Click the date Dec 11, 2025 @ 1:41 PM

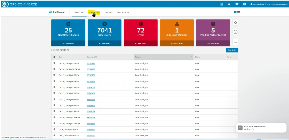[x=69, y=111]
